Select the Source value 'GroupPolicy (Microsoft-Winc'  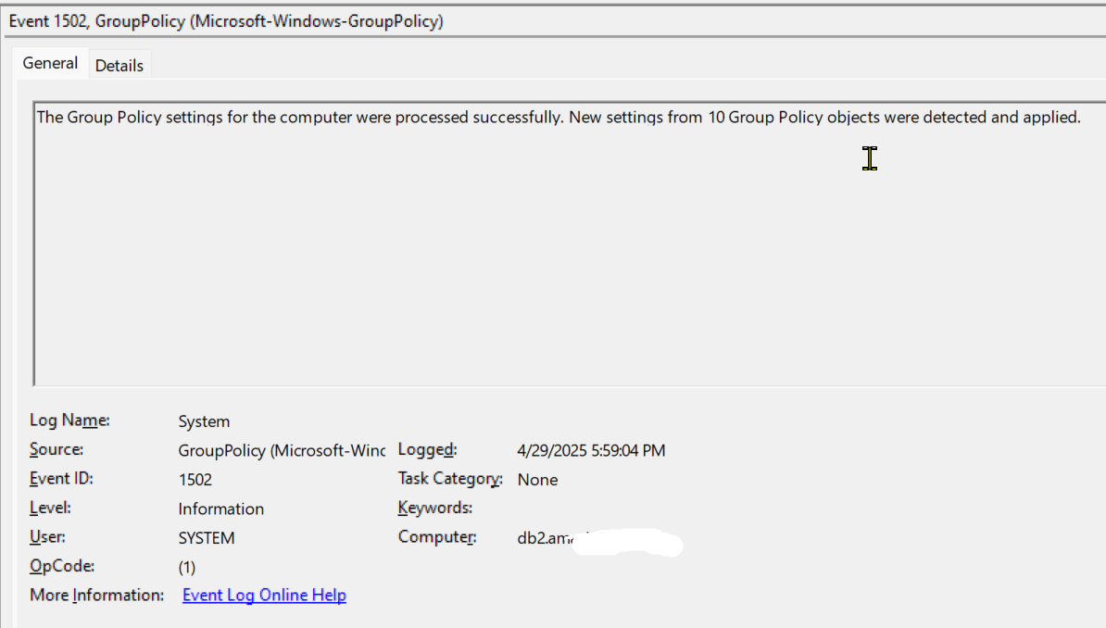[x=282, y=450]
